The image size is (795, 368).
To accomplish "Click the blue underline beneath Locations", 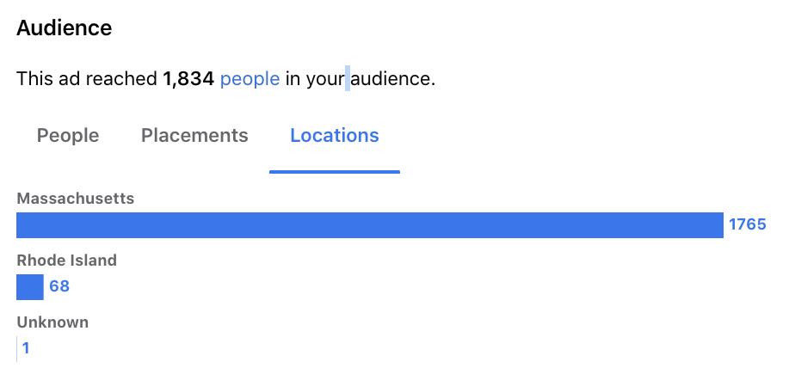I will pyautogui.click(x=335, y=172).
